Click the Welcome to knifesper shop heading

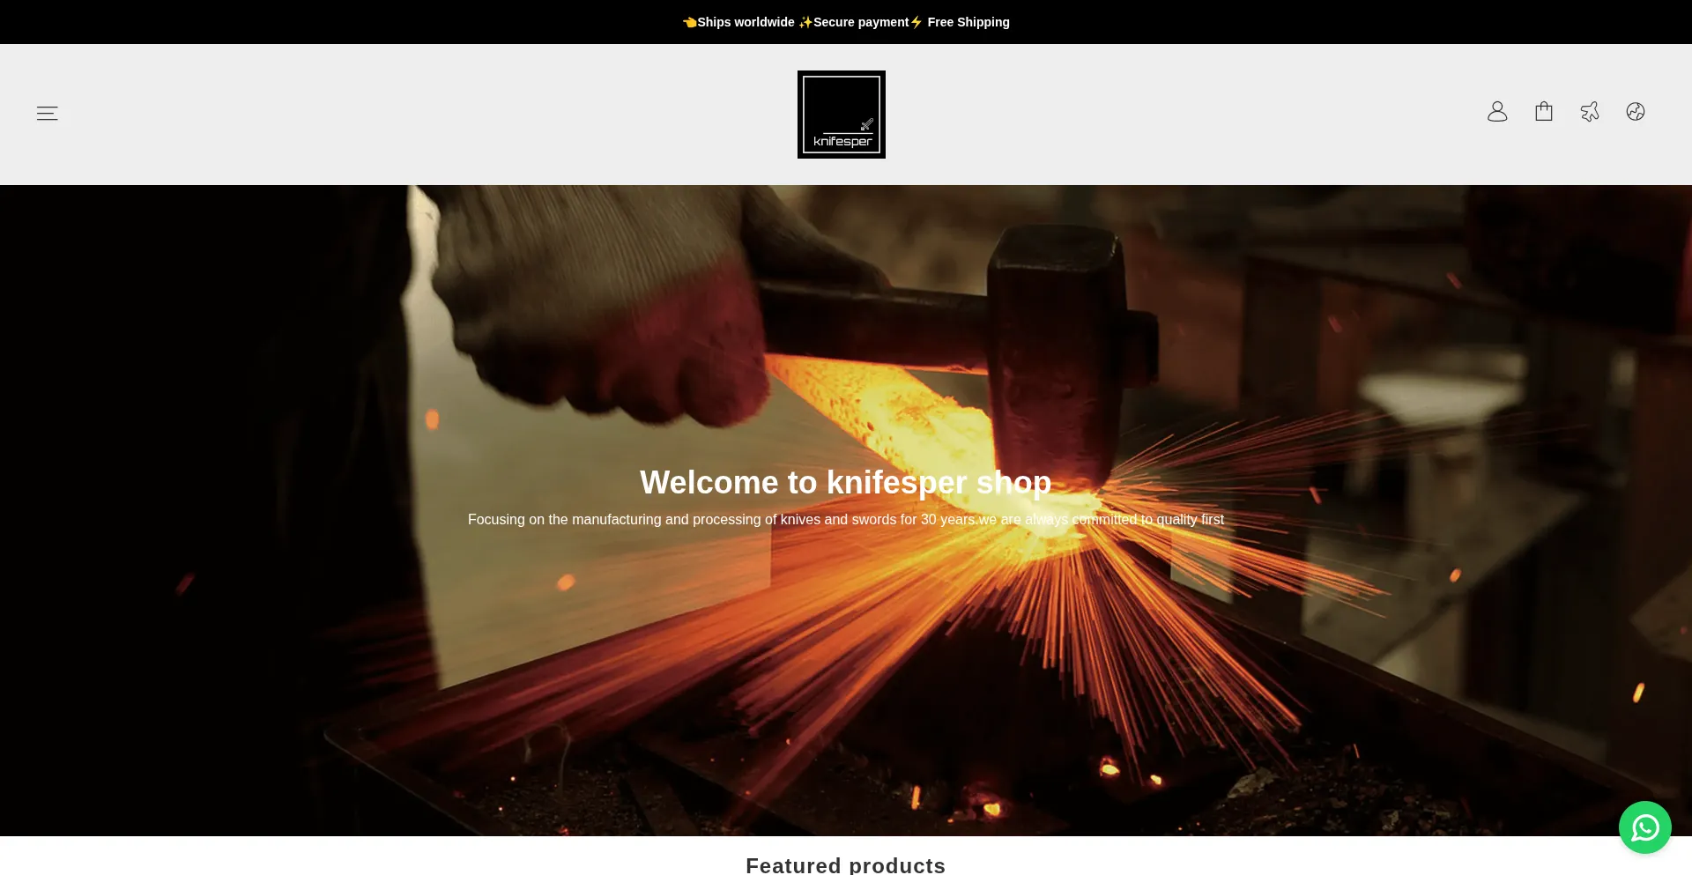(846, 483)
